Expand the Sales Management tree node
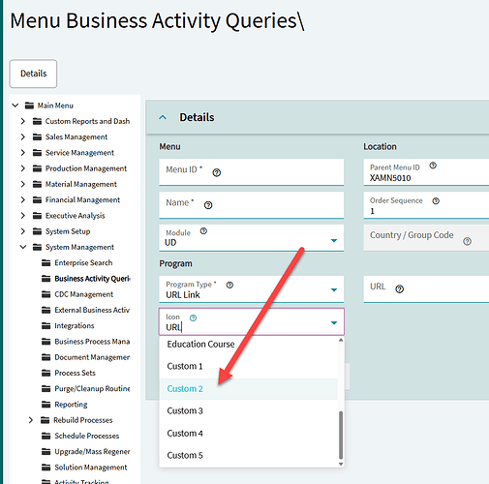This screenshot has height=484, width=489. click(22, 136)
